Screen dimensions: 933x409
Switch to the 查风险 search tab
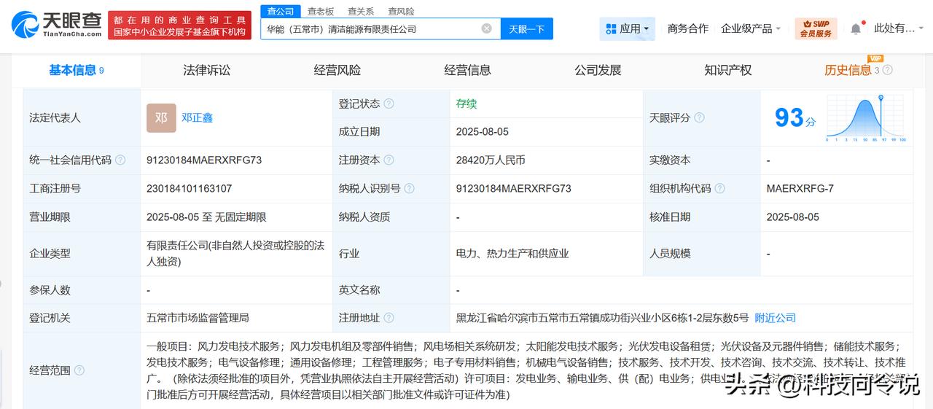point(401,11)
